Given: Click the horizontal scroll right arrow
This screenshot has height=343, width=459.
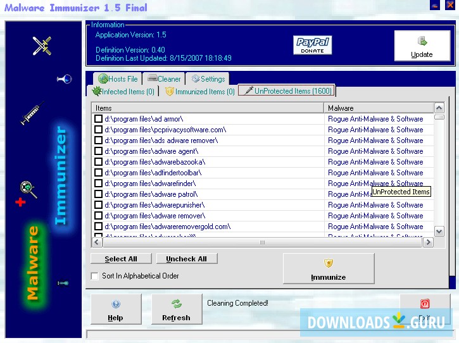Looking at the screenshot, I should pyautogui.click(x=428, y=242).
